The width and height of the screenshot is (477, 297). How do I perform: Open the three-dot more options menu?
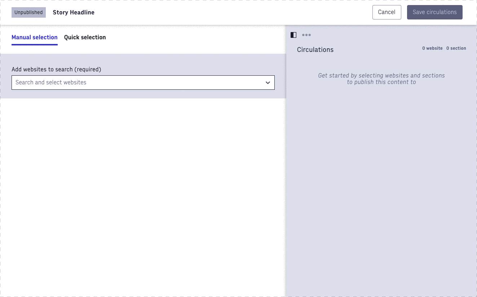(x=306, y=35)
